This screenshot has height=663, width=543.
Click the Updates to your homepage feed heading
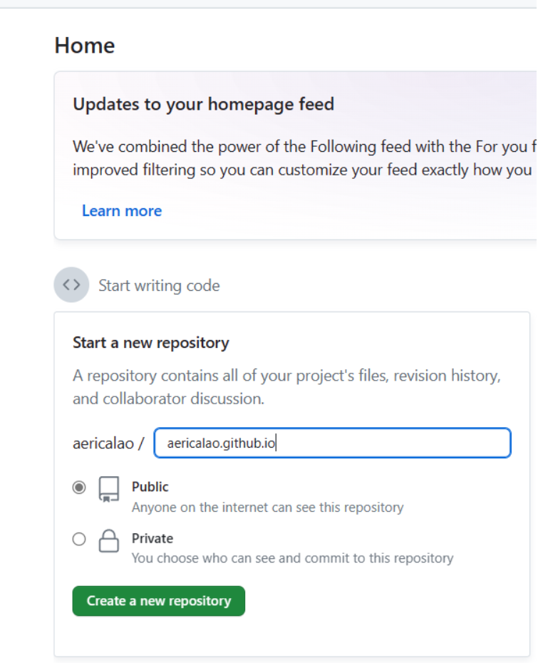203,104
